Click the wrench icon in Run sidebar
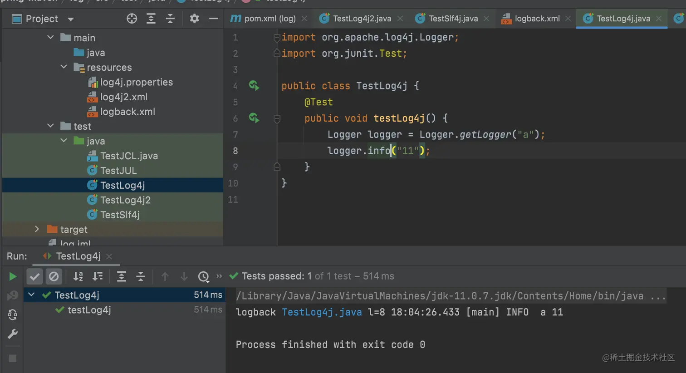The width and height of the screenshot is (686, 373). (x=13, y=334)
